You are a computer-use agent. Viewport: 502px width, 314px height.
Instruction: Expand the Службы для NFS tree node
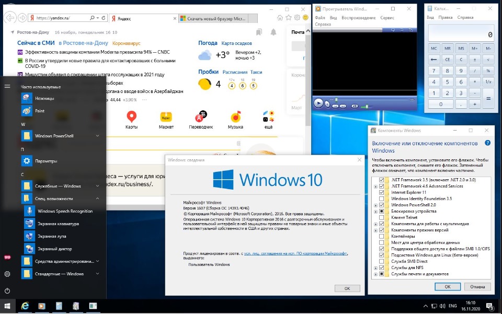coord(375,268)
